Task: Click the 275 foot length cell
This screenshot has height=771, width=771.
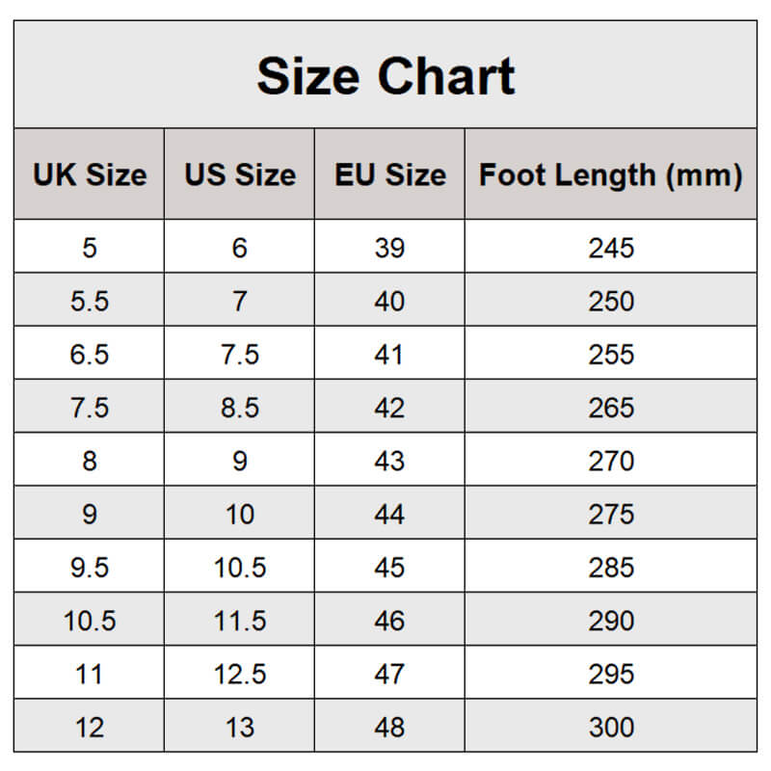Action: (611, 514)
